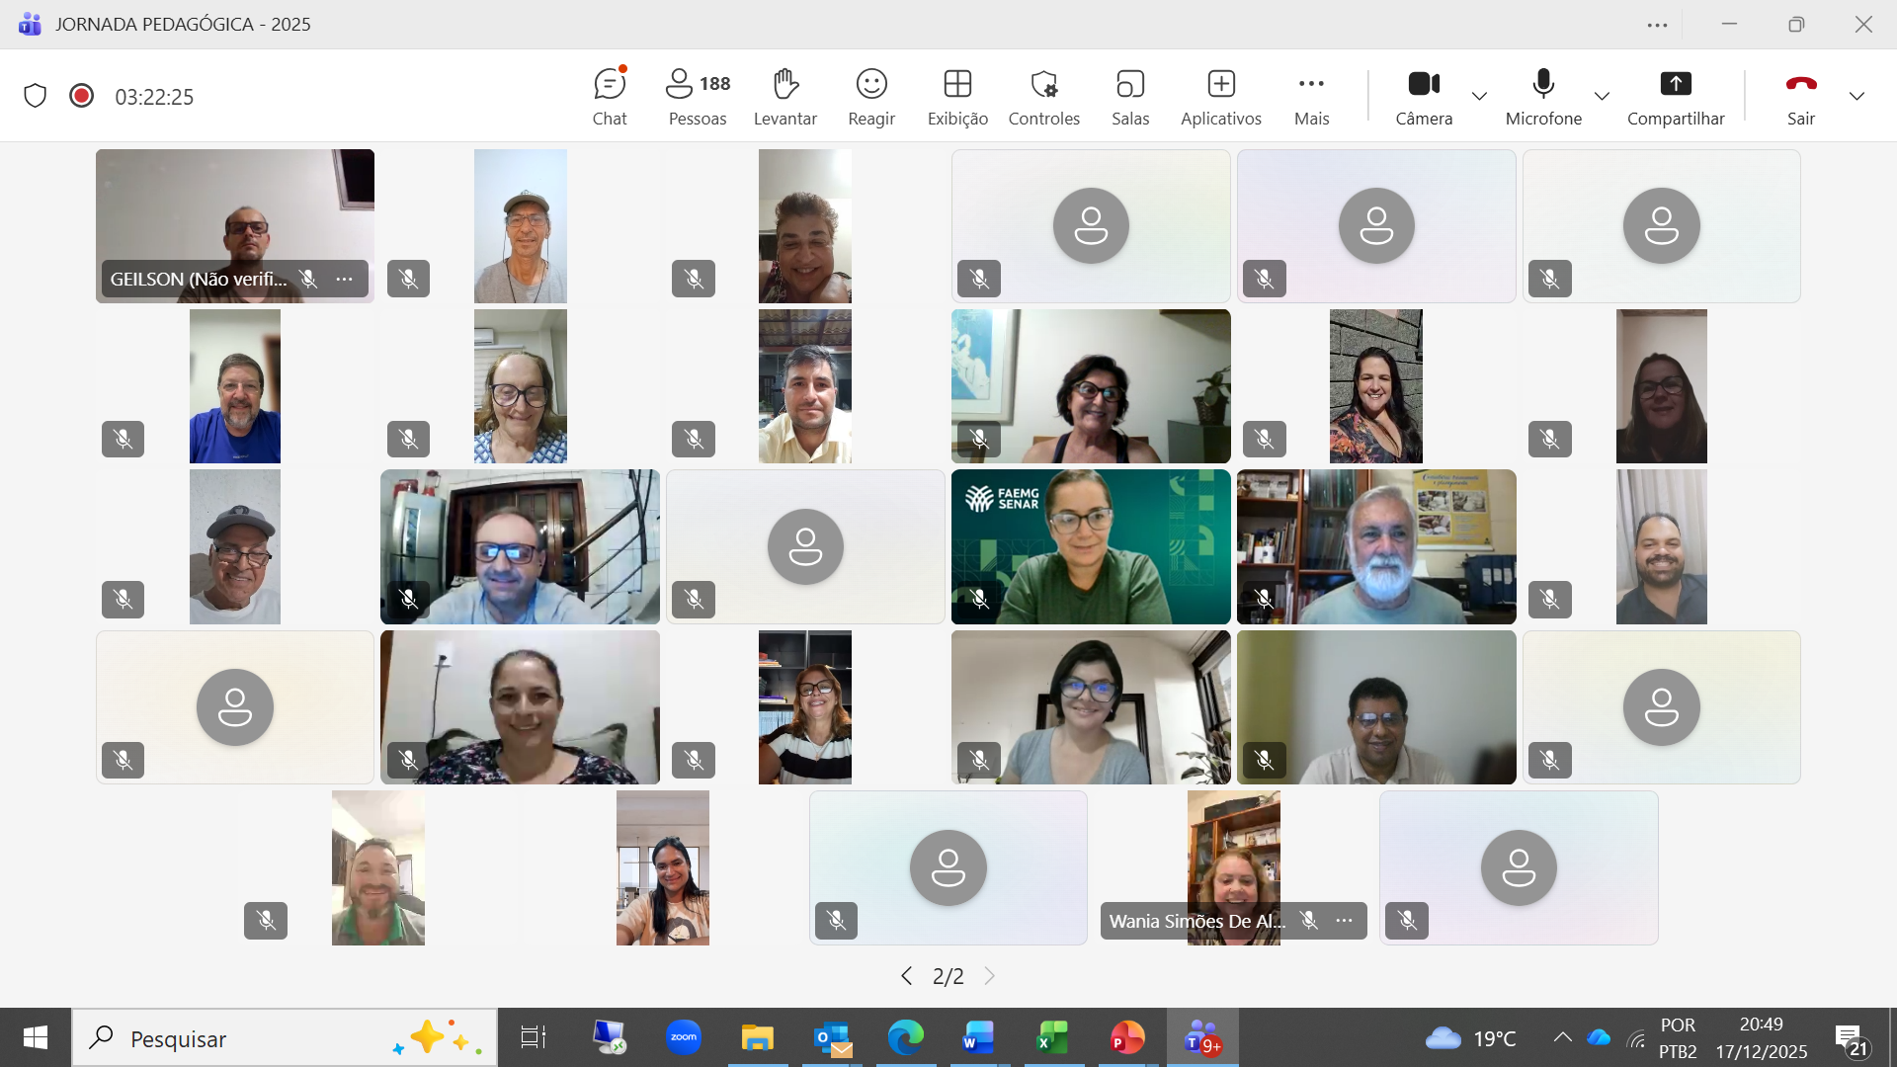
Task: Show the Pessoas participants list
Action: click(x=698, y=97)
